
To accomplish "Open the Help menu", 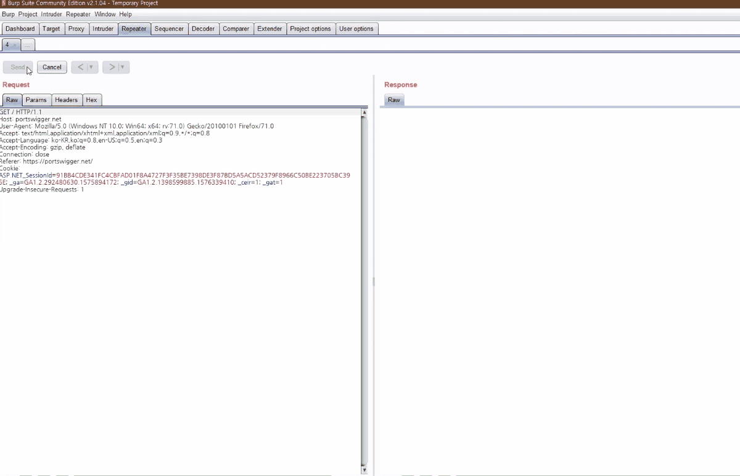I will point(126,14).
